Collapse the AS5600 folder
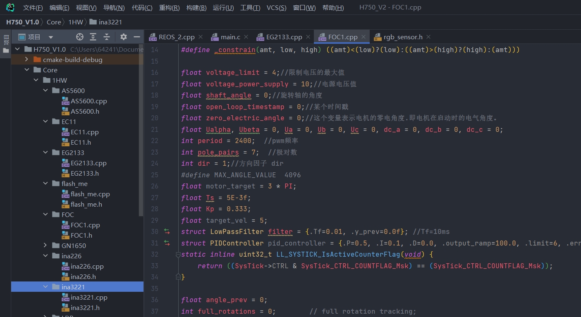 (45, 91)
